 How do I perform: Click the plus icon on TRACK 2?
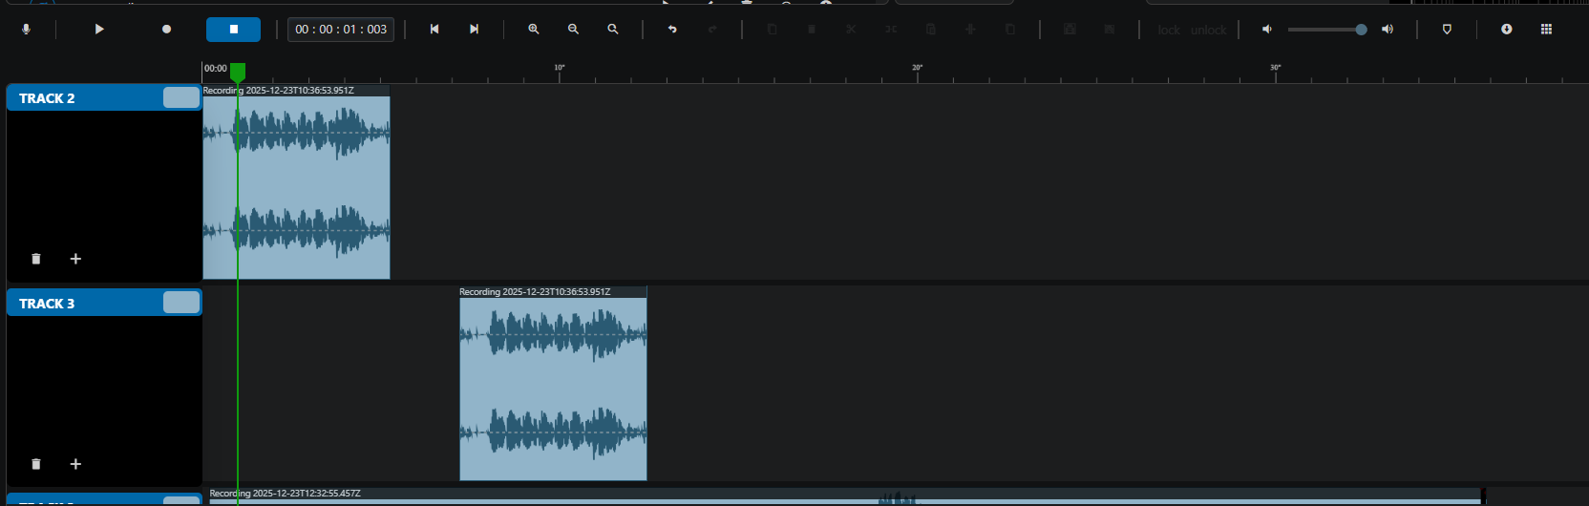tap(75, 259)
